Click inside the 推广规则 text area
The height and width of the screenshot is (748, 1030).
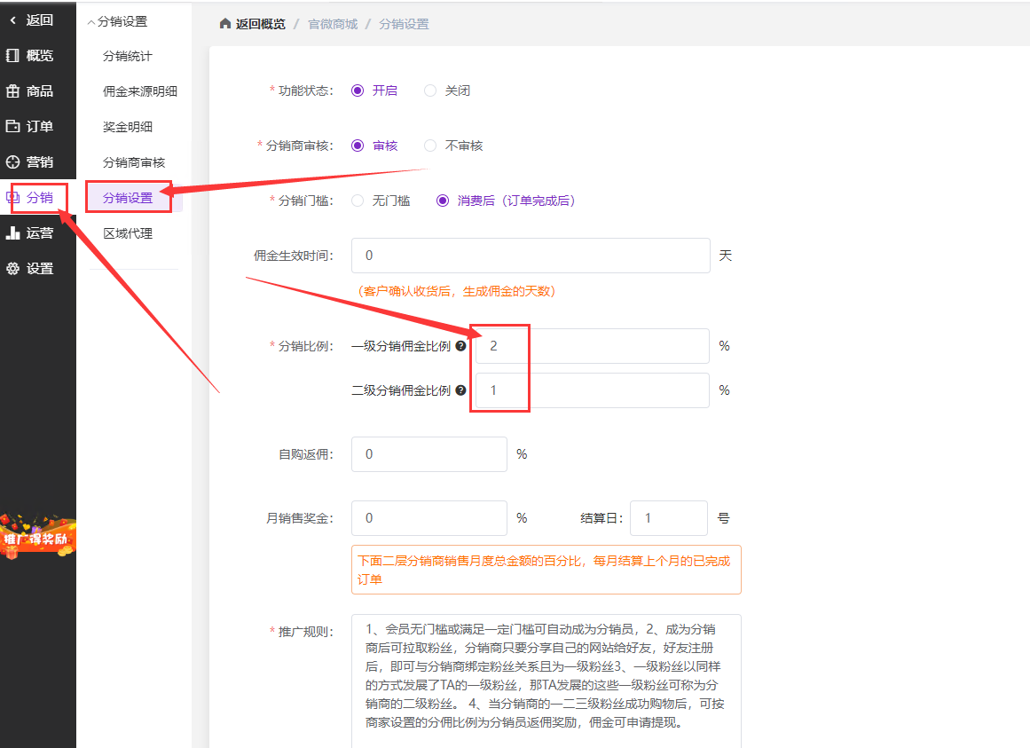tap(546, 681)
